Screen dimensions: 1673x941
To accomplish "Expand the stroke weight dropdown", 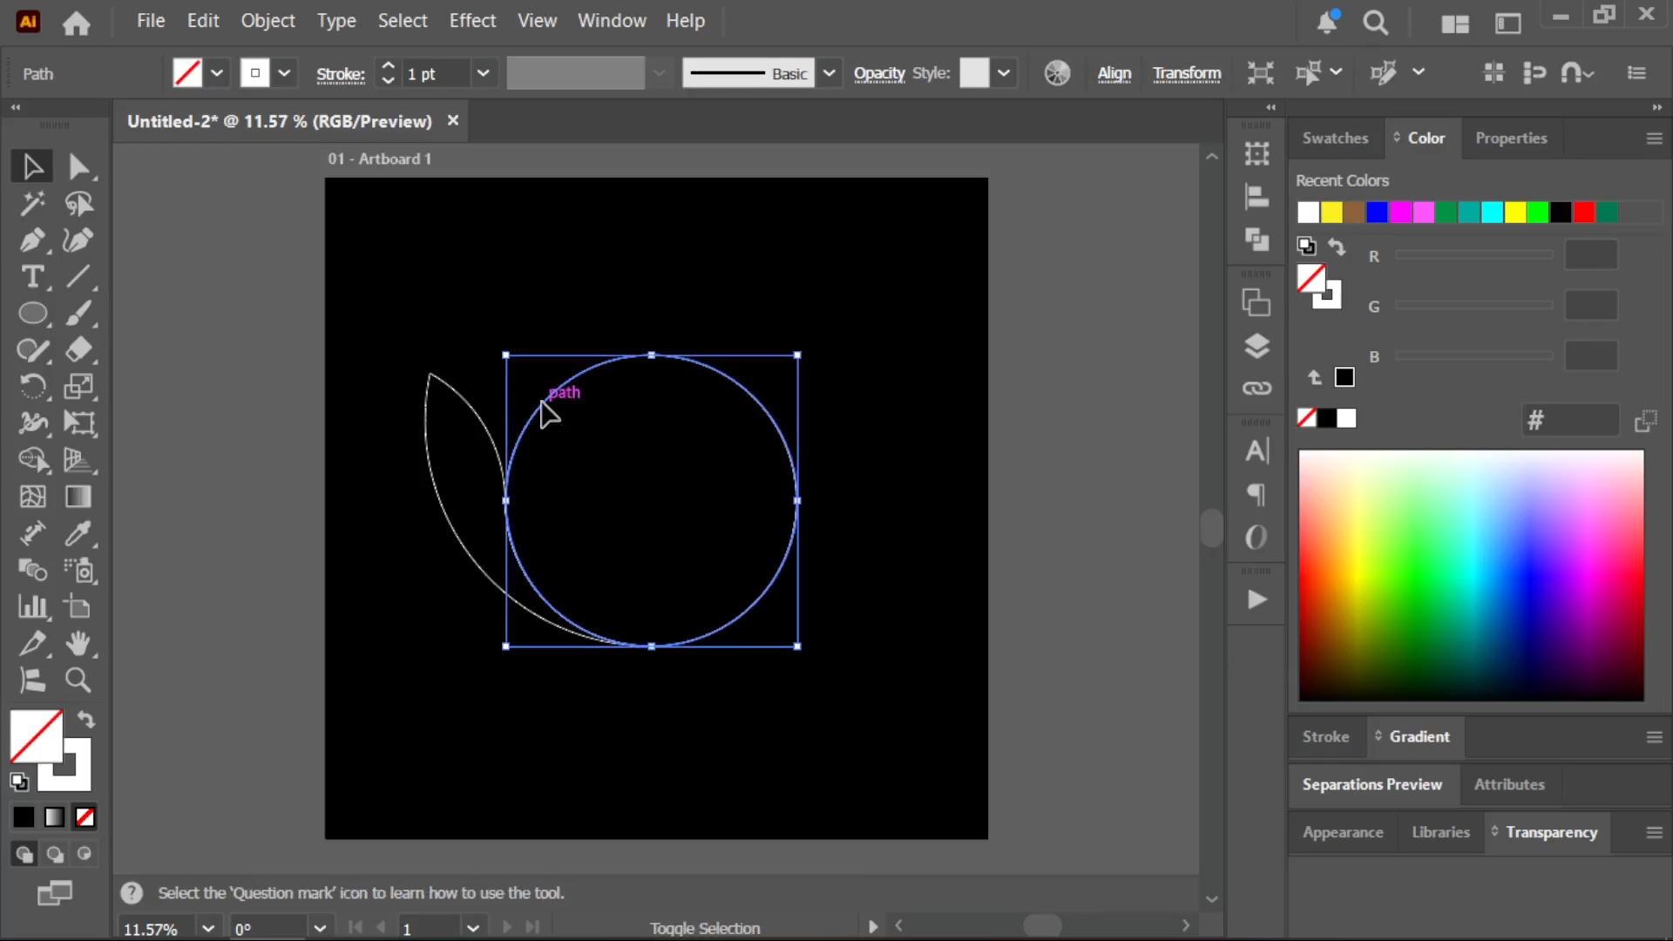I will point(483,73).
